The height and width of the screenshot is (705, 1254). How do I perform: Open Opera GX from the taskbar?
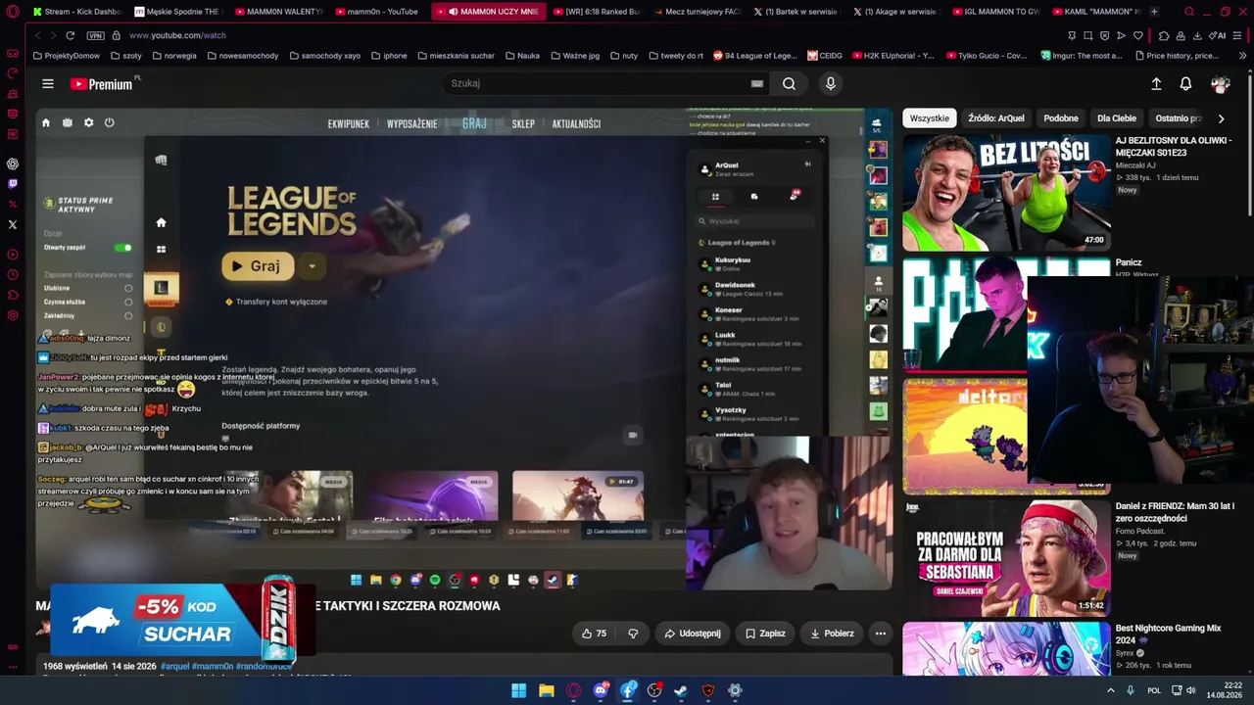[573, 690]
